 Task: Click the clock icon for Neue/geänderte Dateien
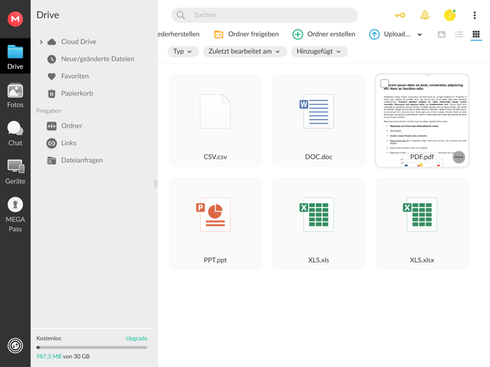[x=51, y=59]
